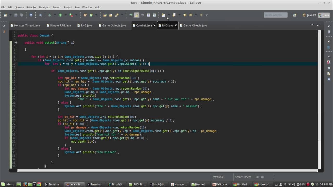Open the Refactor menu
This screenshot has height=187, width=333.
(x=31, y=7)
